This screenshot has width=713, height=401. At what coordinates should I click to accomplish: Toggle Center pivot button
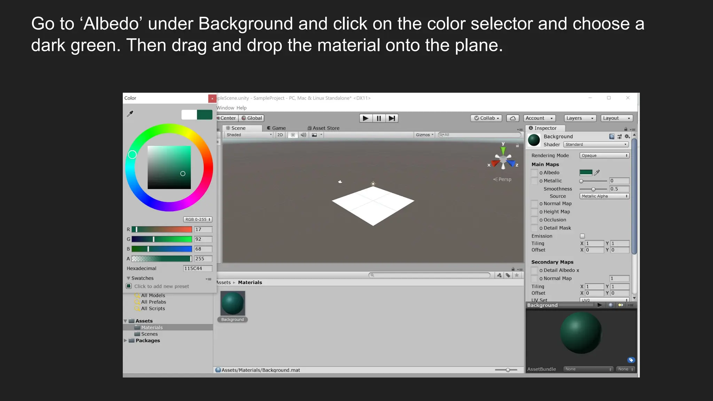(x=227, y=118)
